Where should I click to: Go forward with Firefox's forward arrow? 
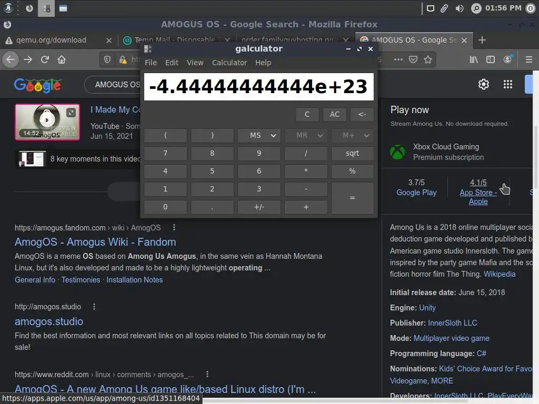point(28,60)
